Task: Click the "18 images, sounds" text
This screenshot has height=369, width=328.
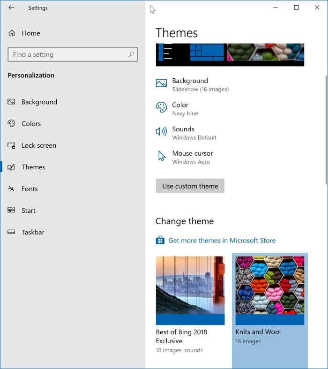Action: click(179, 350)
